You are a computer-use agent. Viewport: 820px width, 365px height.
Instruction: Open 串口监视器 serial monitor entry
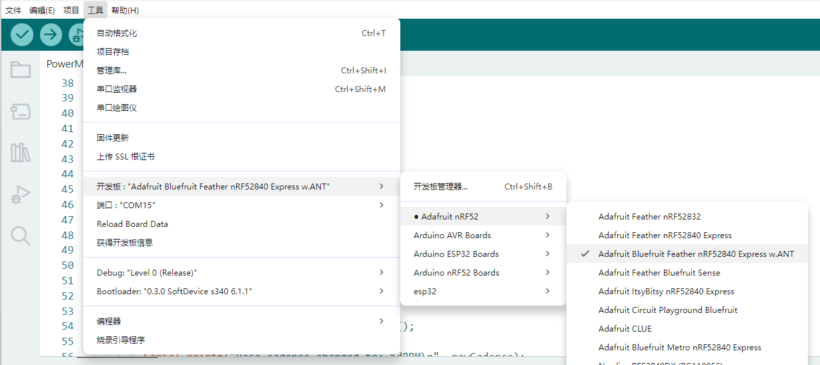[117, 89]
